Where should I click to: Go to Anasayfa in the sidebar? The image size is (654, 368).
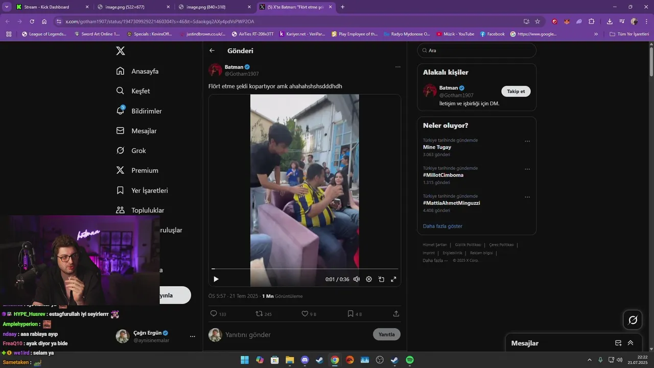tap(138, 71)
